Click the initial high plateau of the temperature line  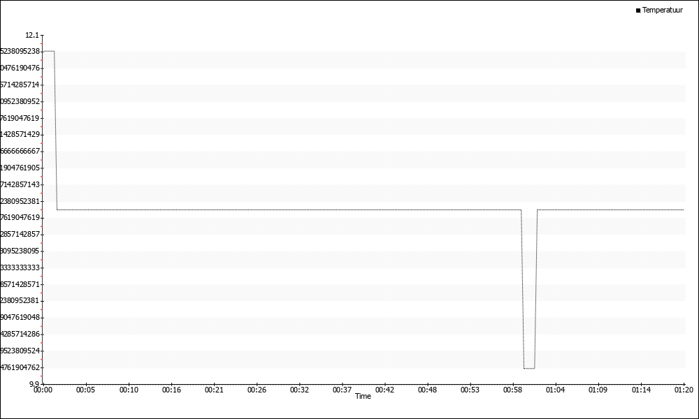[49, 51]
